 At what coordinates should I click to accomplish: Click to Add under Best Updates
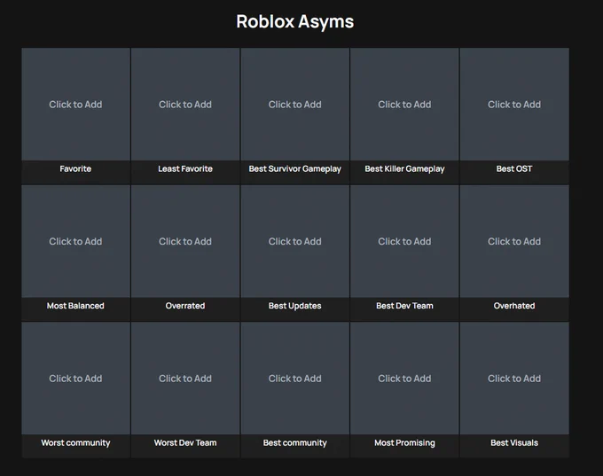[295, 241]
